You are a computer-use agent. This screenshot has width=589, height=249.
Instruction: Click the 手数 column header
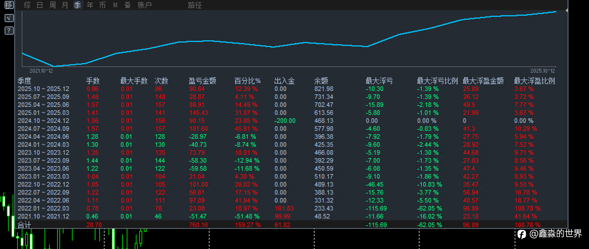[93, 81]
